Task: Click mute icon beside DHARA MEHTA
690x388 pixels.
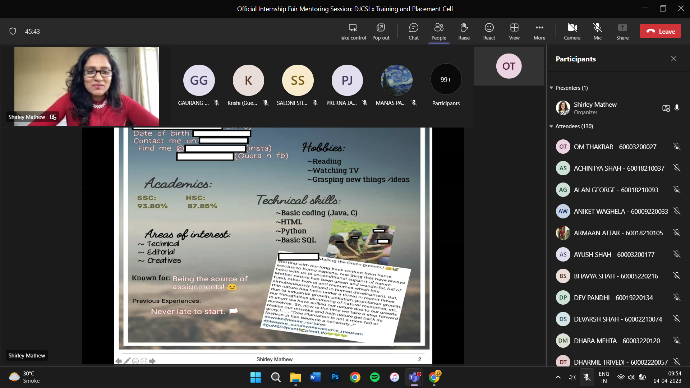Action: click(677, 341)
